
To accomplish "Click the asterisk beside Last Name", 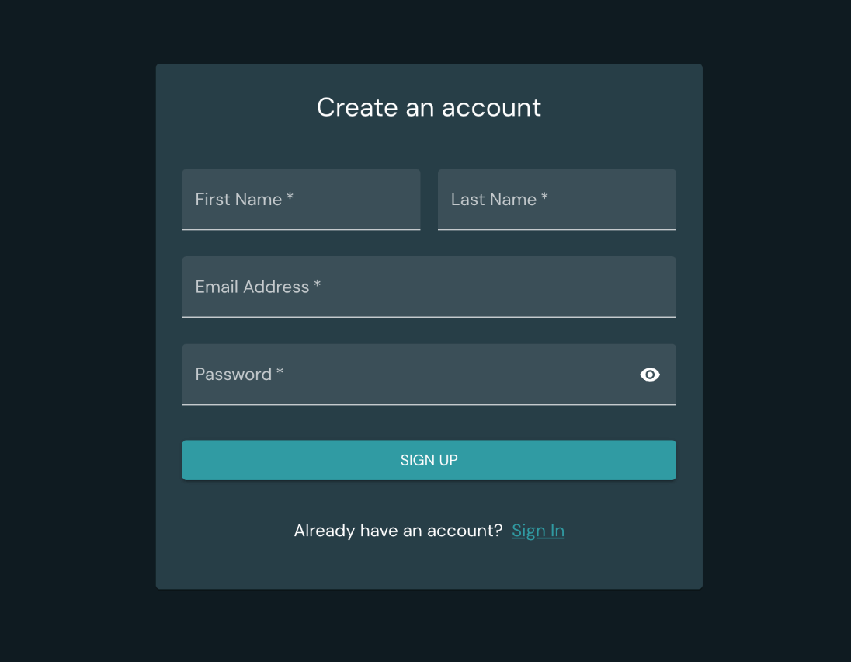I will 545,198.
